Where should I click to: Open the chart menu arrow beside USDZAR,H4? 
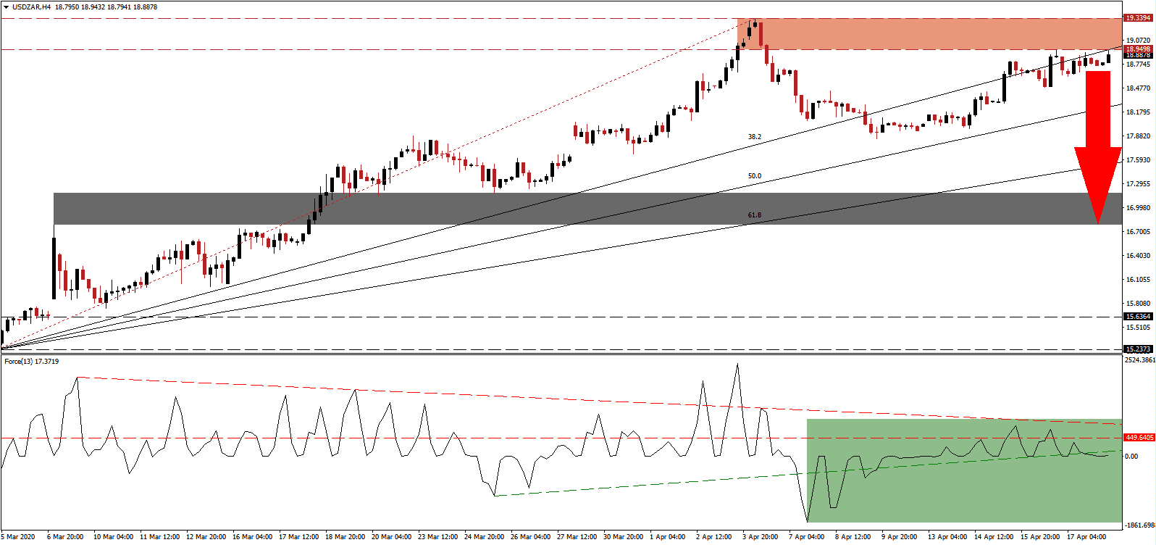tap(6, 7)
